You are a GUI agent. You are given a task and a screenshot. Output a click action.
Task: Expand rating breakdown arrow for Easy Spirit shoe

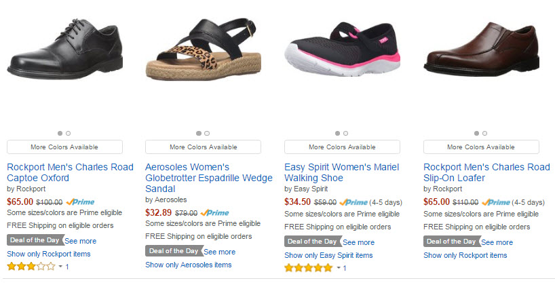tap(338, 268)
